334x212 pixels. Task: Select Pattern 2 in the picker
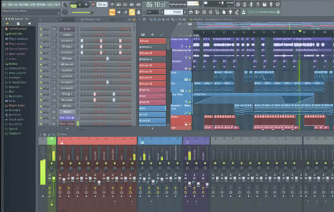point(152,47)
